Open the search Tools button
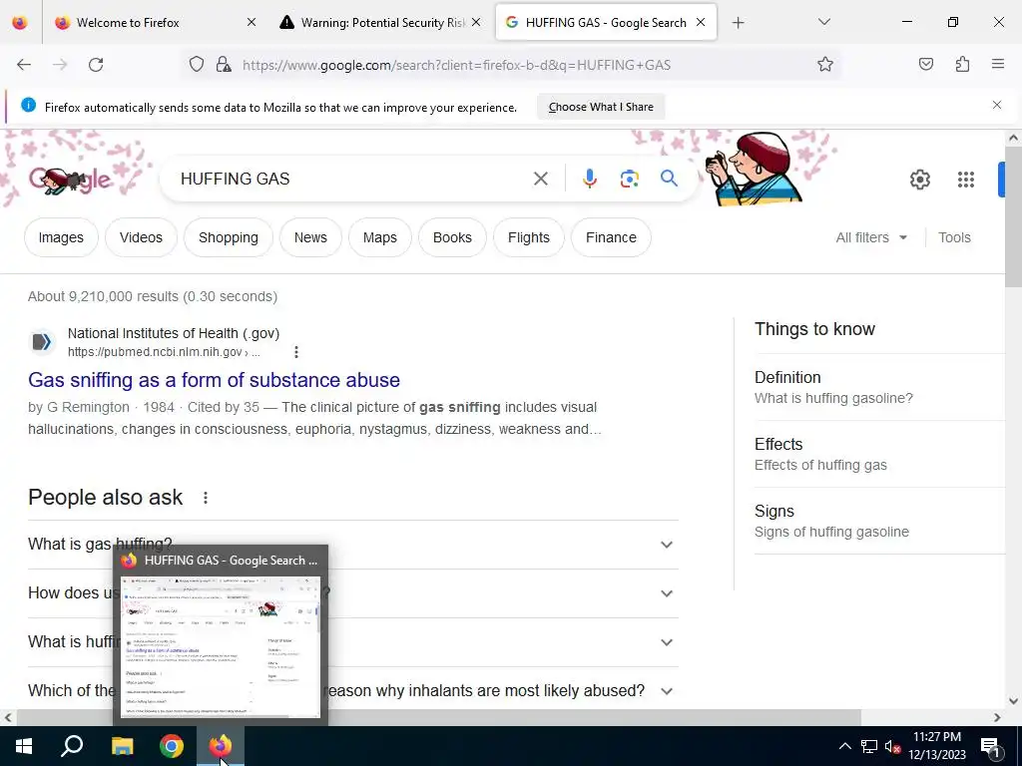Viewport: 1022px width, 766px height. tap(954, 237)
